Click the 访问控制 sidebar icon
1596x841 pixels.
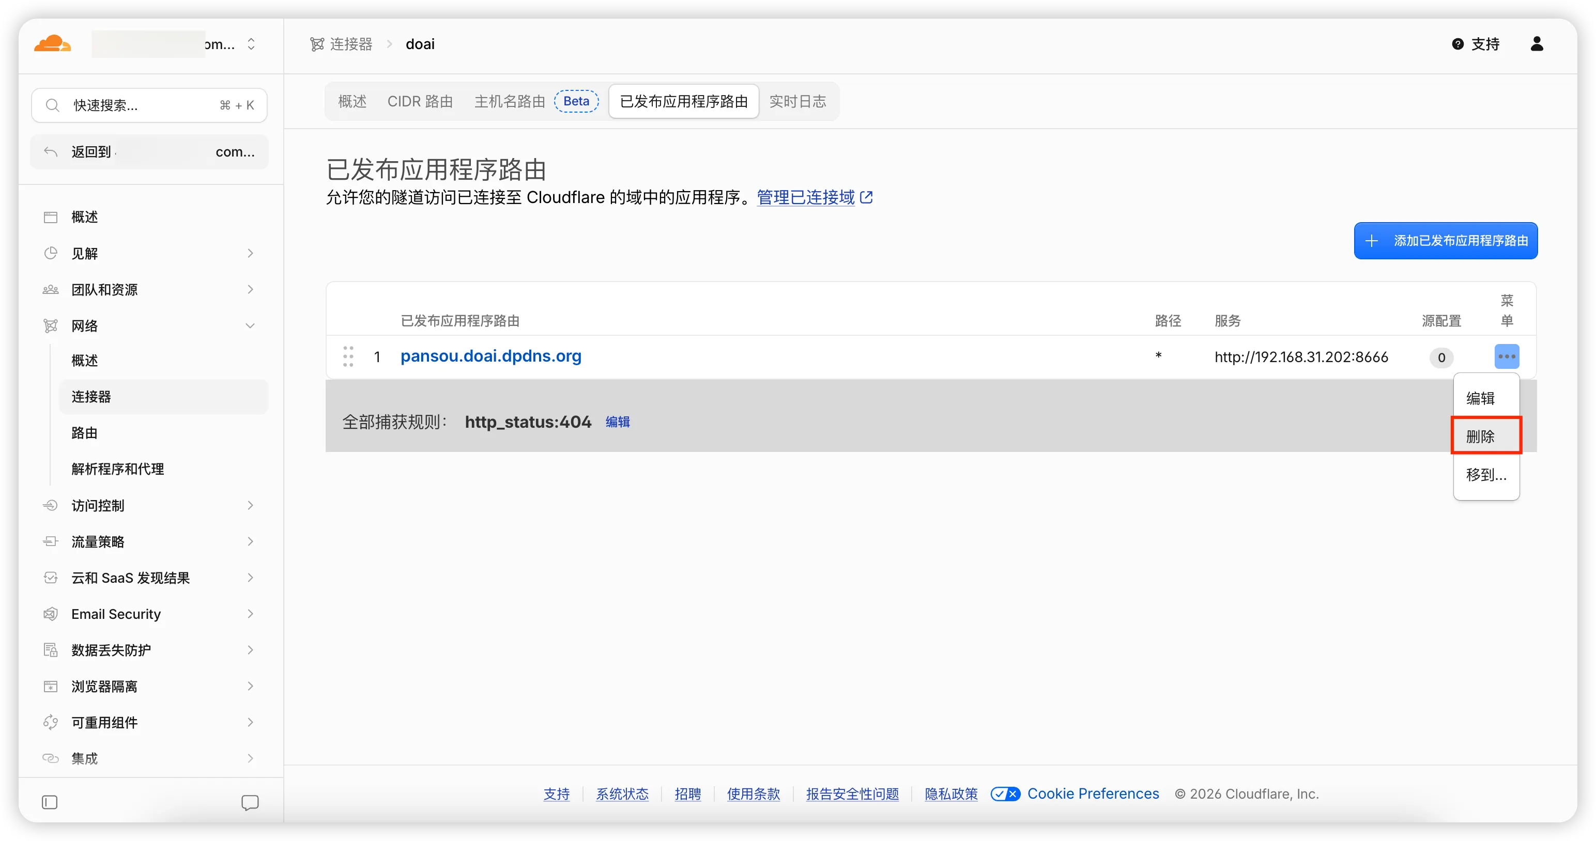(x=51, y=505)
